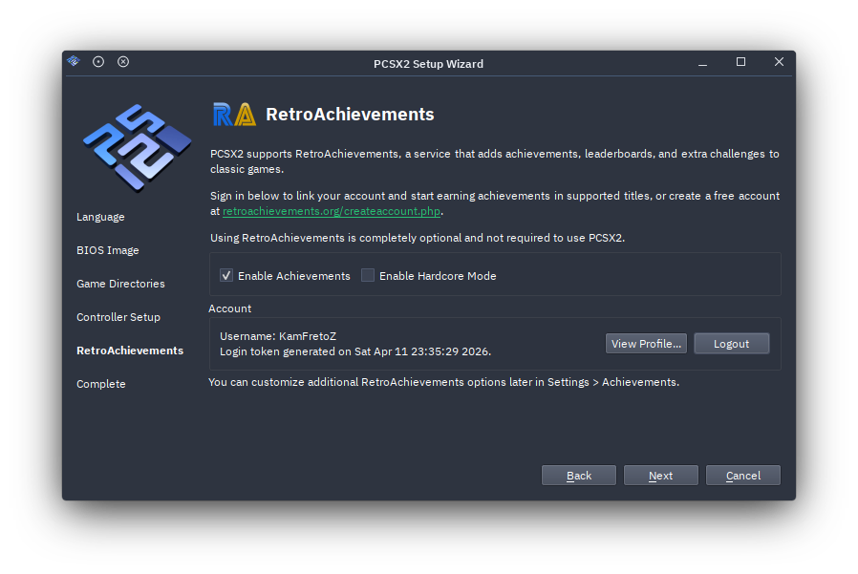Open the Controller Setup step
This screenshot has width=858, height=574.
(118, 317)
